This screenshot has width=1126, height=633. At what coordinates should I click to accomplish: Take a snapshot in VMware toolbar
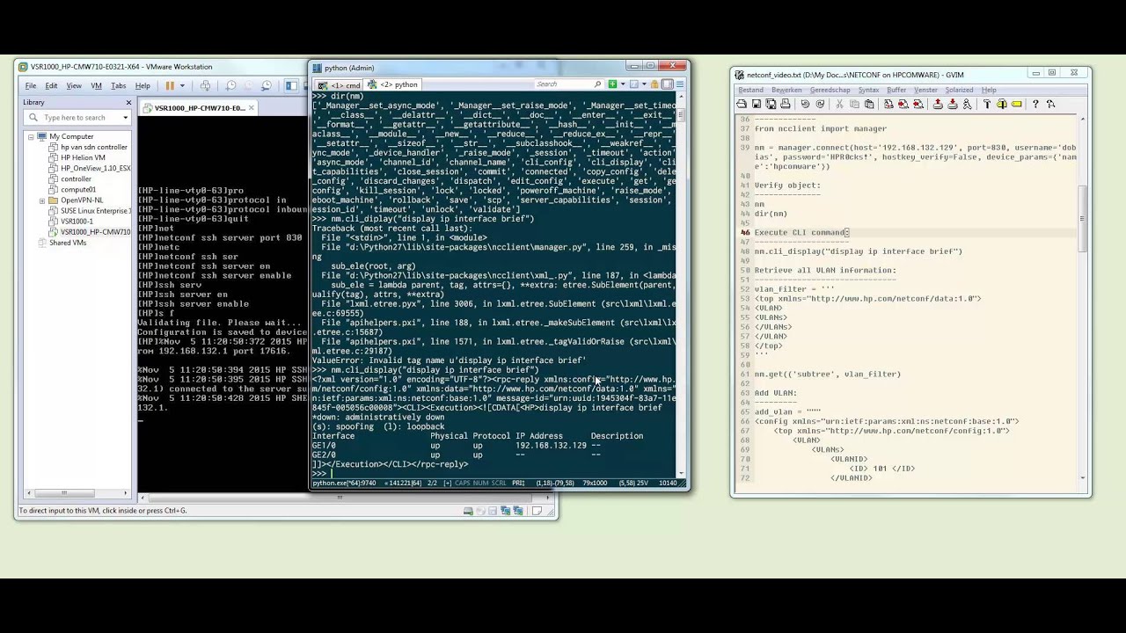[x=230, y=85]
